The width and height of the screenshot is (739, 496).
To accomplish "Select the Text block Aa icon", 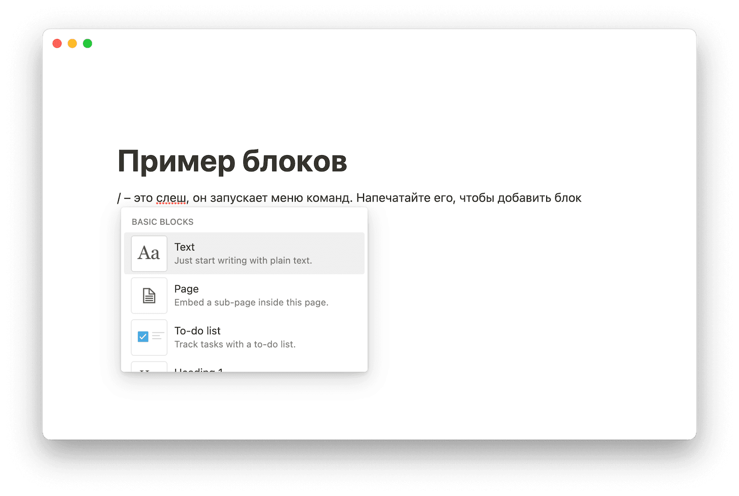I will pos(149,253).
